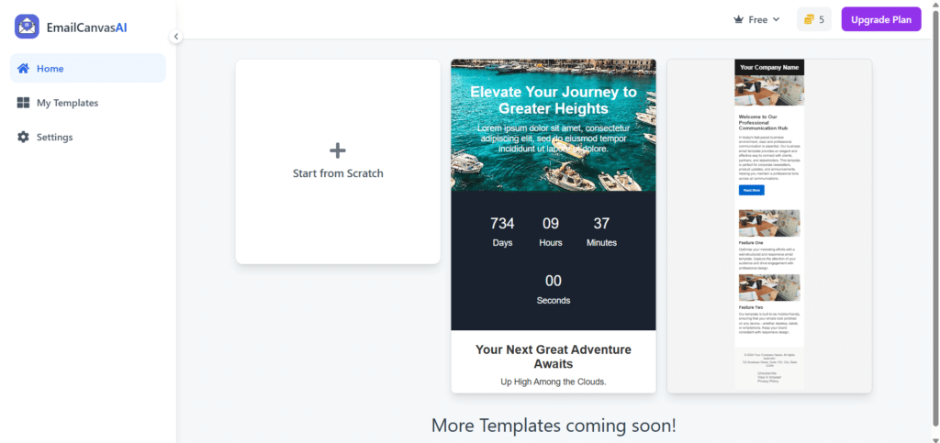Click the Settings gear icon
This screenshot has height=443, width=940.
coord(23,137)
